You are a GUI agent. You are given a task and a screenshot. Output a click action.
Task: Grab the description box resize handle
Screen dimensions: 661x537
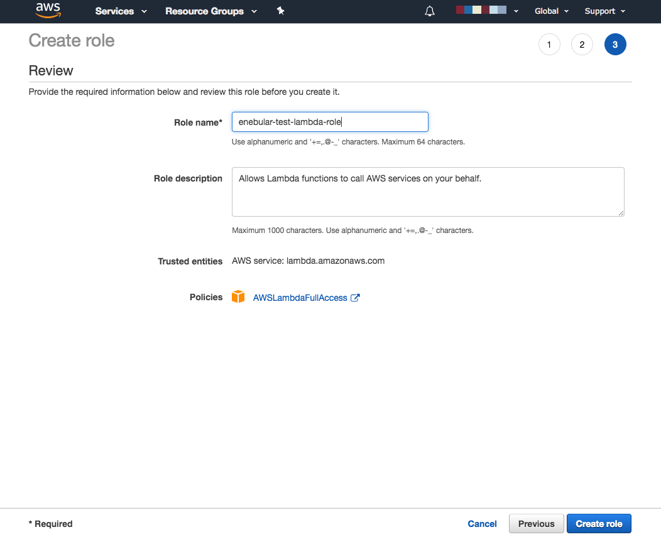point(621,213)
